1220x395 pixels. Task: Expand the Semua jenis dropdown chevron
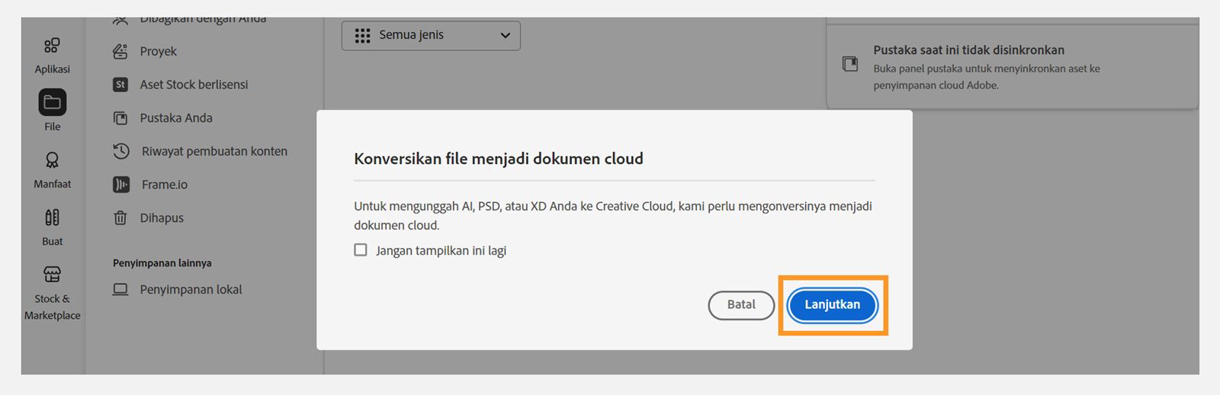(505, 36)
